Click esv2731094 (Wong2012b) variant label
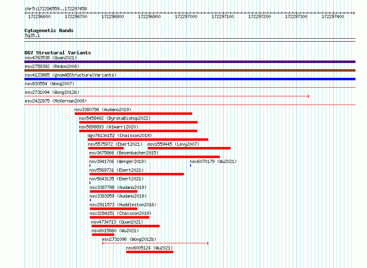Viewport: 367px width, 268px height. 52,92
